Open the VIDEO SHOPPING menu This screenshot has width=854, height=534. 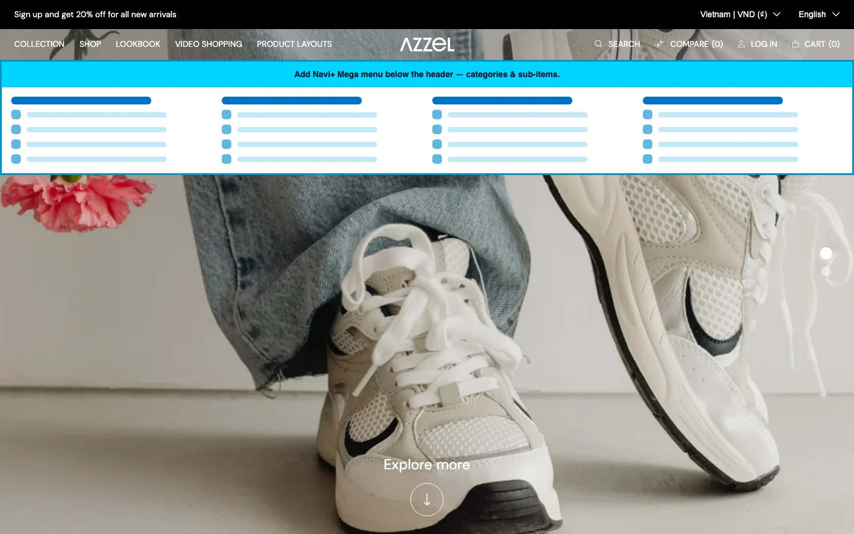(208, 44)
